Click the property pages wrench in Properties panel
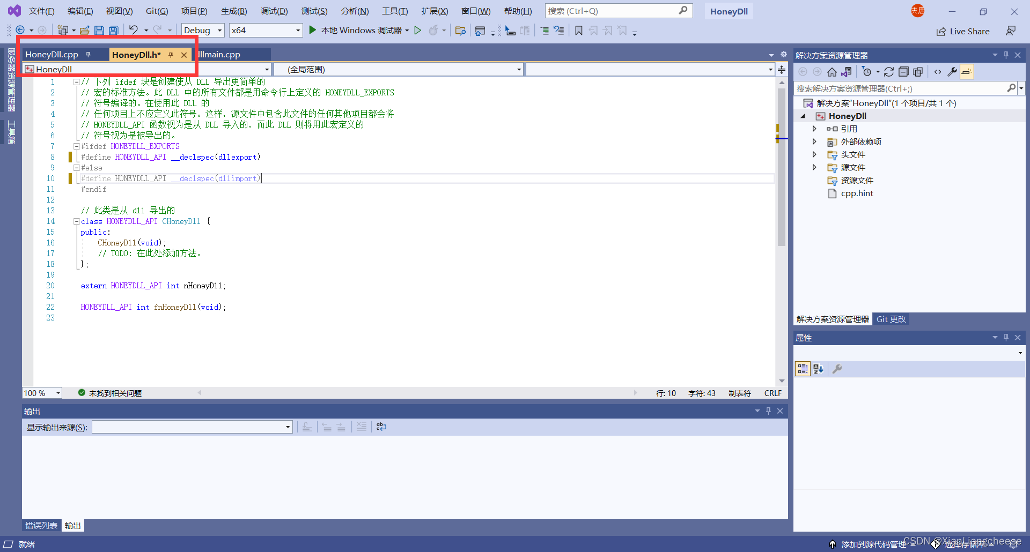Screen dimensions: 1030x552 837,369
